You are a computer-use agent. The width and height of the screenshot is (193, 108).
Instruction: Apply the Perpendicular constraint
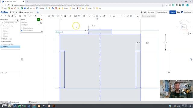coord(114,16)
